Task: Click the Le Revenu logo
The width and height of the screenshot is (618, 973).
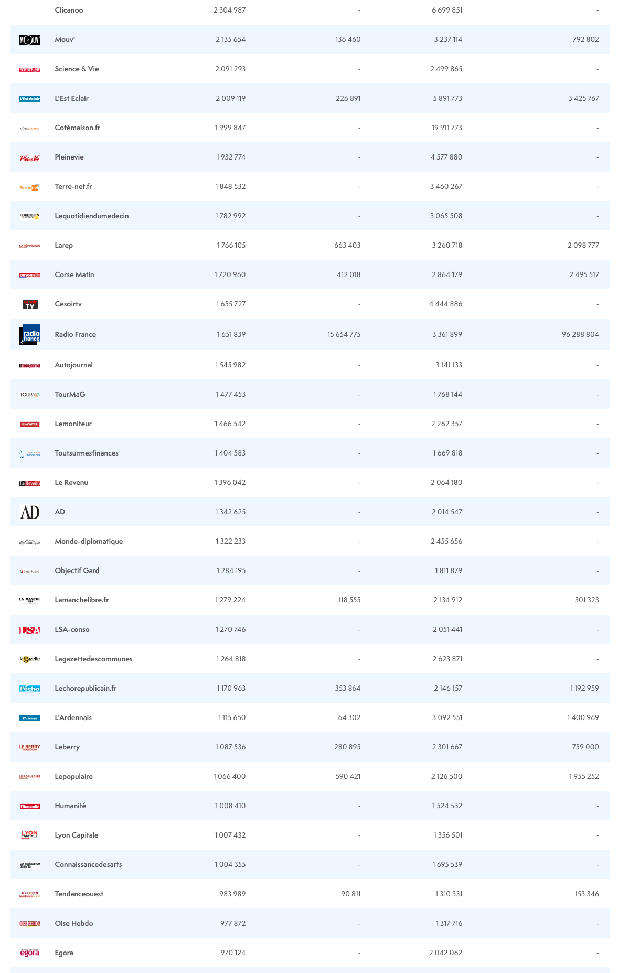Action: [30, 483]
